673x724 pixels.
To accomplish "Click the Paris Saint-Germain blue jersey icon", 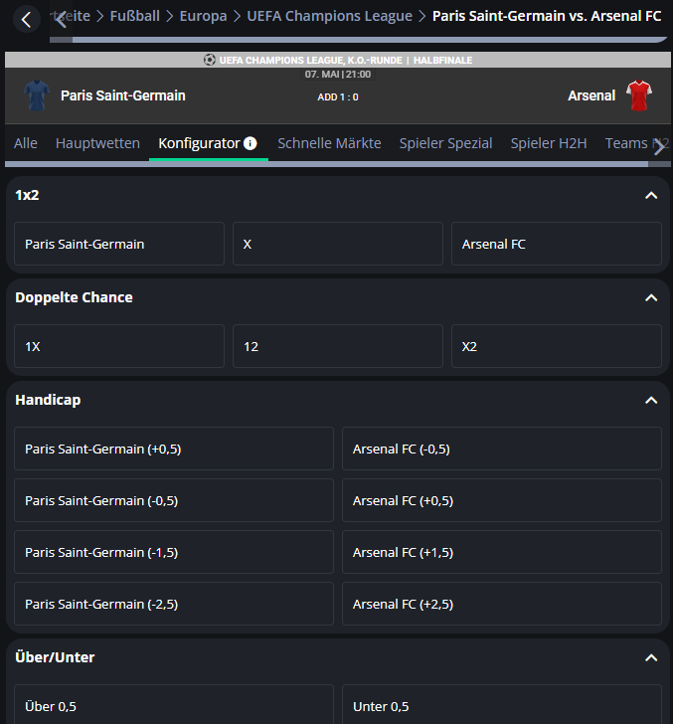I will (x=37, y=95).
